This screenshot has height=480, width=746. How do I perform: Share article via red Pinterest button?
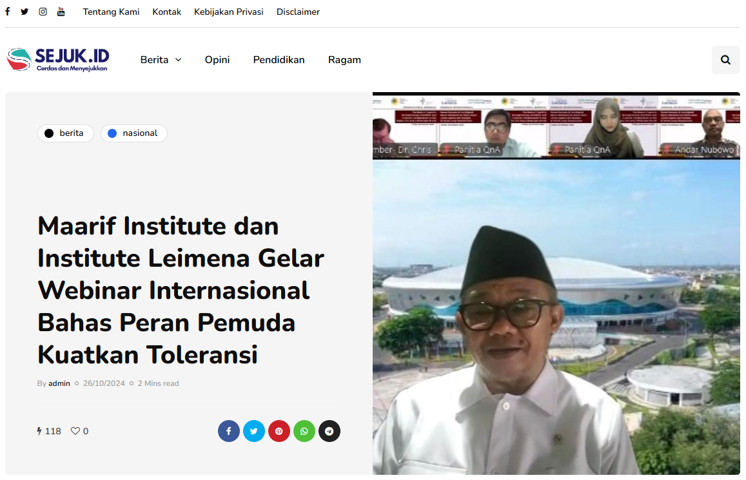point(279,431)
